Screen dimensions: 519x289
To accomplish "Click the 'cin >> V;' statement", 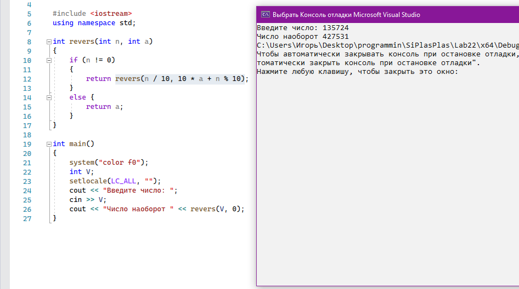I will (88, 200).
